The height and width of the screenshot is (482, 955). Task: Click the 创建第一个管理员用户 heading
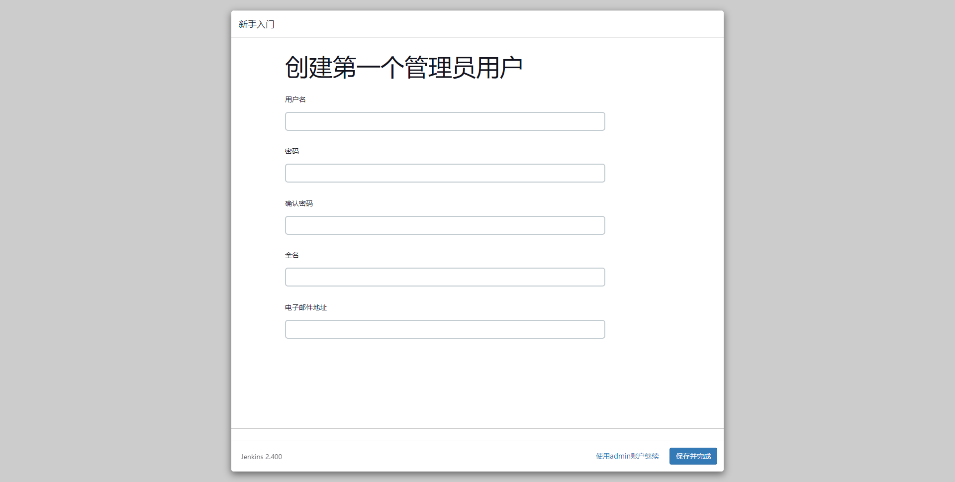[403, 68]
